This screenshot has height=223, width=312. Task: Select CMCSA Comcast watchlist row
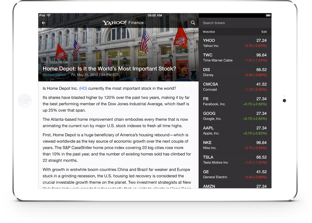point(235,87)
